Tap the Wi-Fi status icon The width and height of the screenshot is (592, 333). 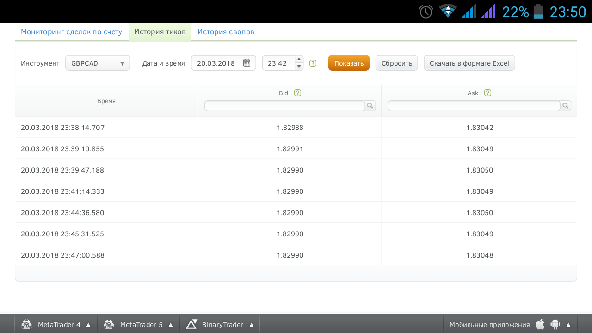click(448, 11)
